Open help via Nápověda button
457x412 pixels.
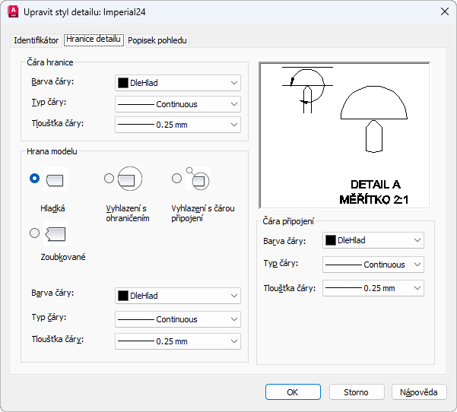[419, 392]
